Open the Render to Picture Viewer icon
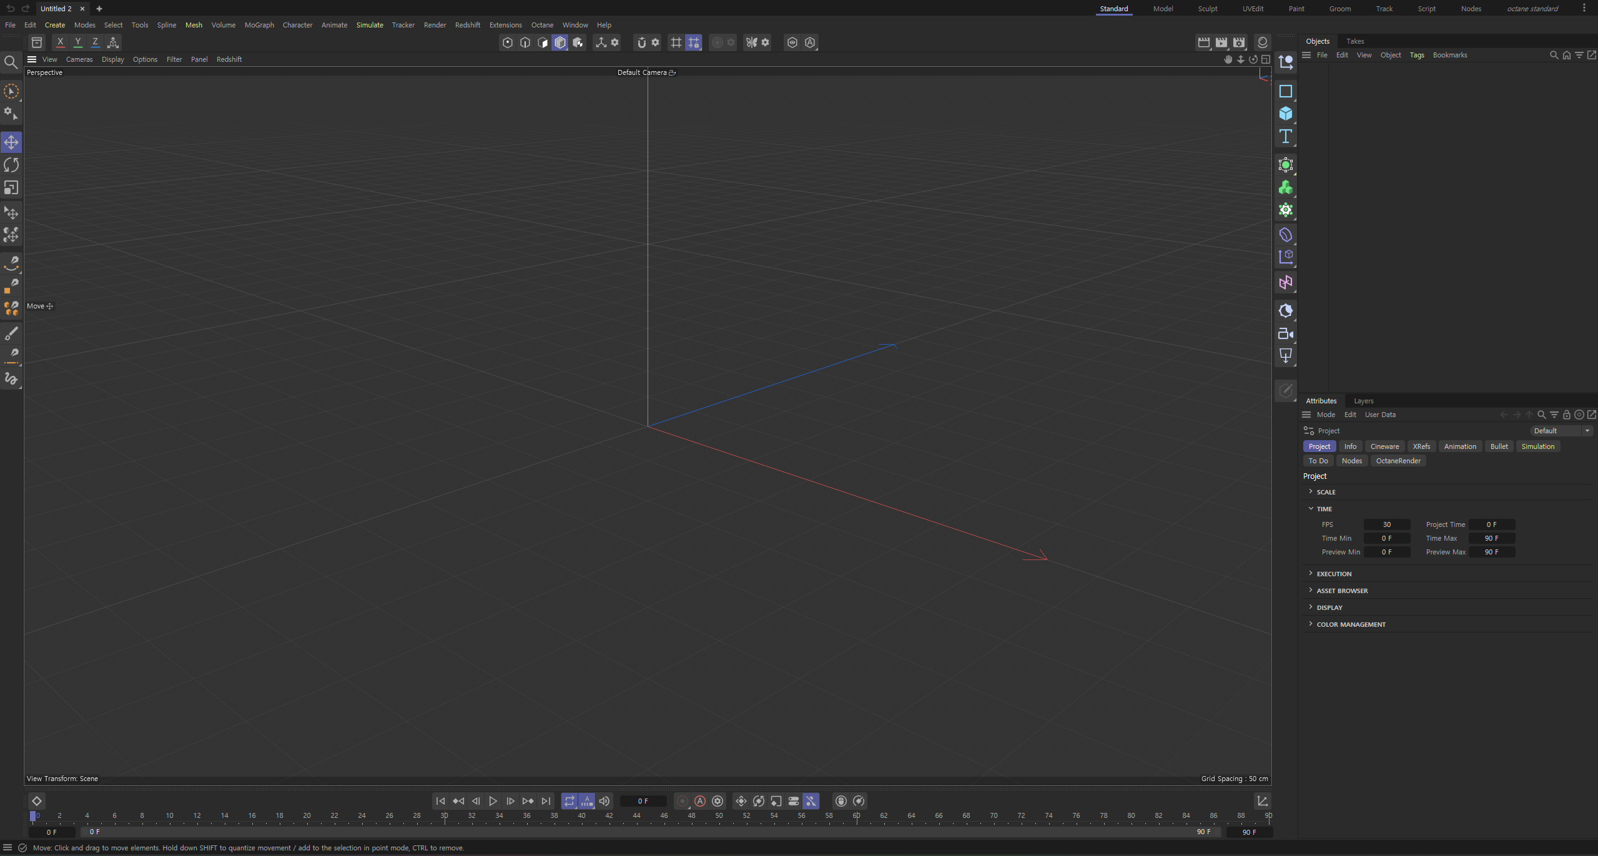The width and height of the screenshot is (1598, 856). click(x=1221, y=42)
